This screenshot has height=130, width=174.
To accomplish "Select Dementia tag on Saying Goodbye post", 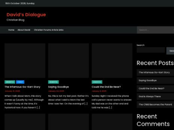I will coord(53,82).
